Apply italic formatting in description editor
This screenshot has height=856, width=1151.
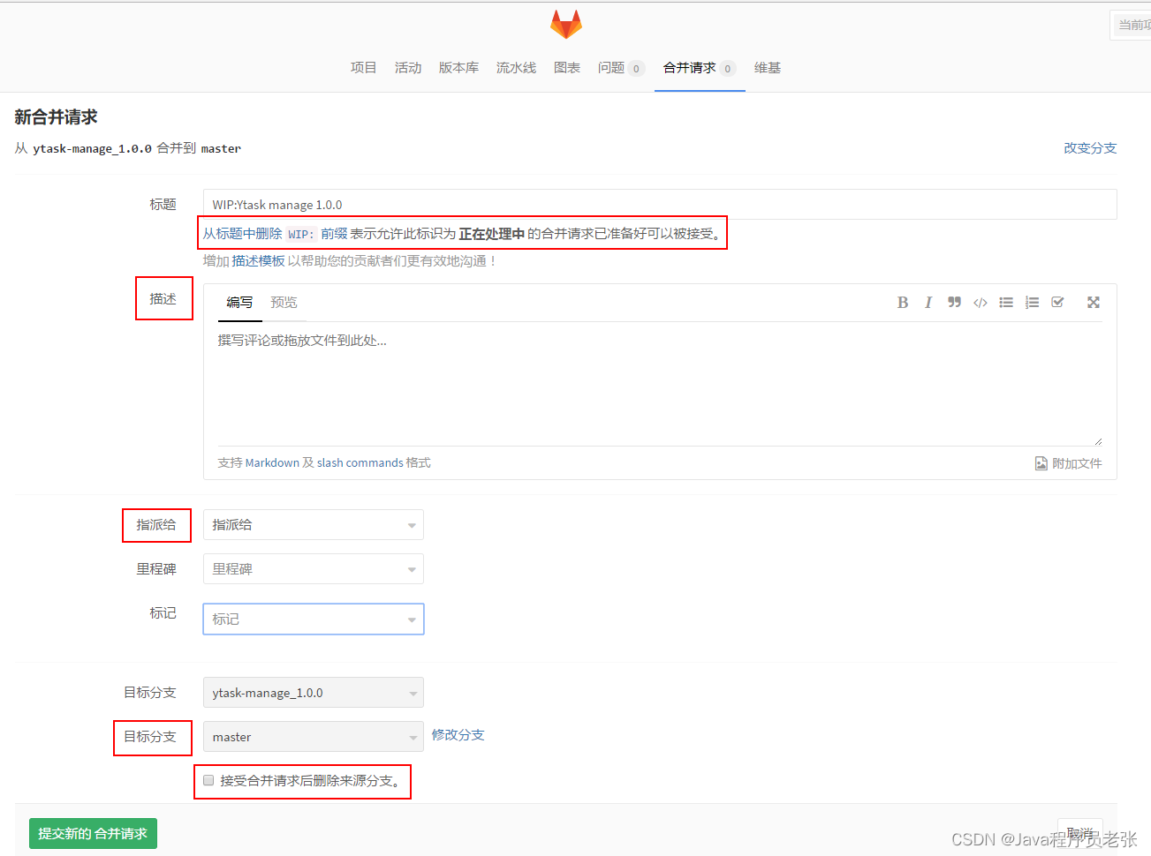[928, 303]
